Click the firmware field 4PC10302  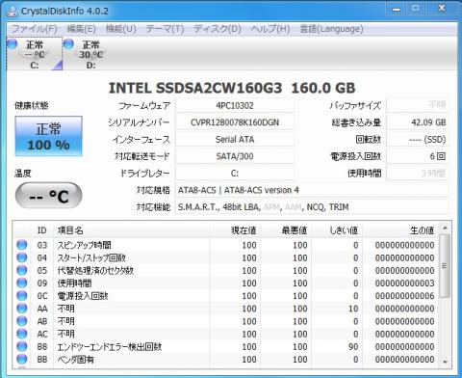point(235,106)
